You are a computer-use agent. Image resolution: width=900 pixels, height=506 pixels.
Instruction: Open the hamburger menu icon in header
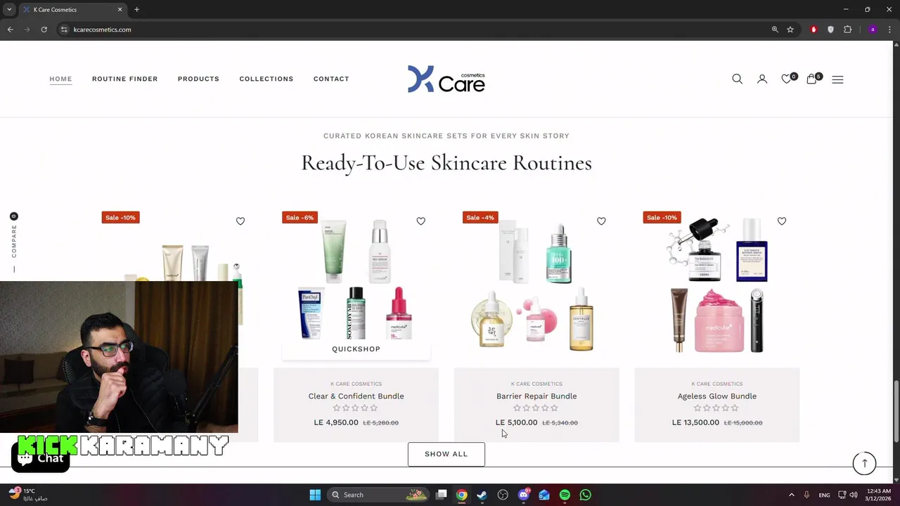pyautogui.click(x=837, y=79)
